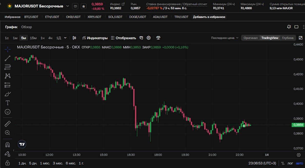Set chart range to 1 г.
The width and height of the screenshot is (305, 168).
(x=81, y=163)
